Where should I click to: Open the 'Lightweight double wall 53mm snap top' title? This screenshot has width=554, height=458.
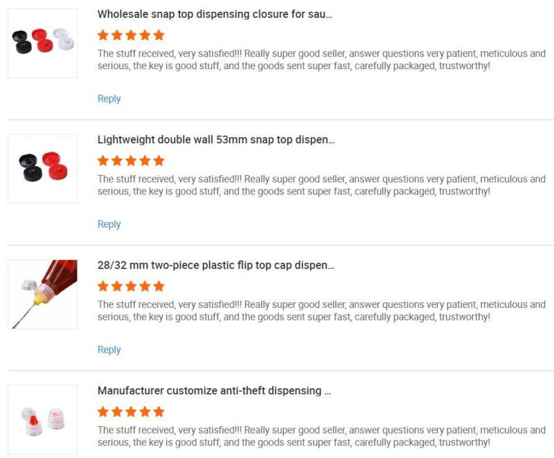point(216,139)
